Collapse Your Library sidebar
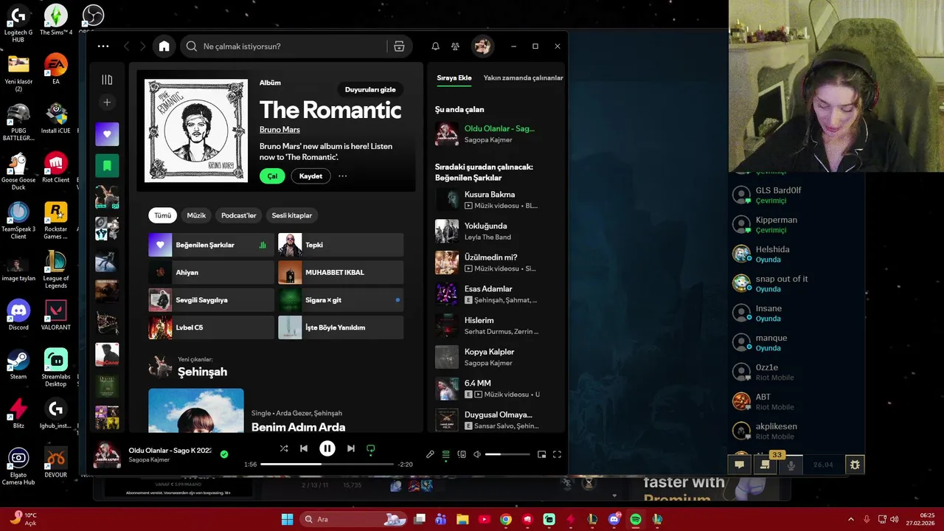 coord(107,80)
